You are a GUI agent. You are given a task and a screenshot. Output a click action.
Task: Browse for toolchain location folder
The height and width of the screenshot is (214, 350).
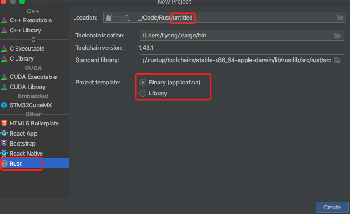pyautogui.click(x=338, y=35)
